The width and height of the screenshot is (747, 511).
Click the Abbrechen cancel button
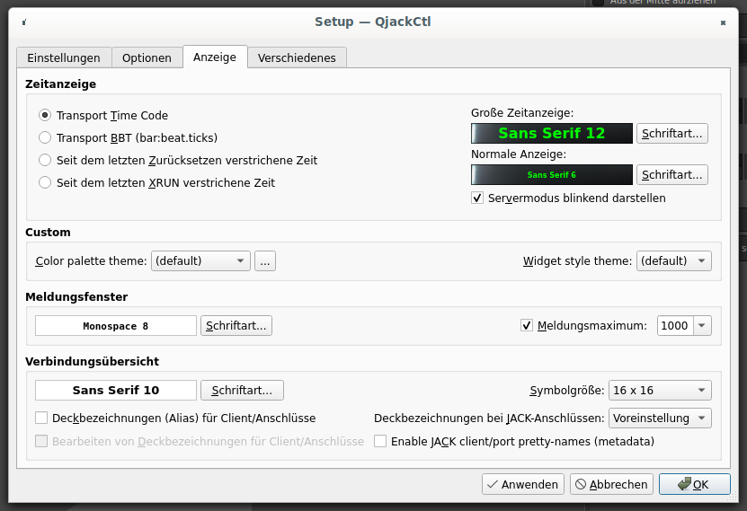tap(610, 484)
